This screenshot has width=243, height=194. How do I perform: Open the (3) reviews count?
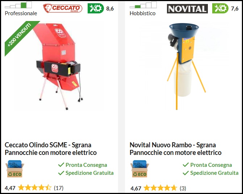[x=183, y=188]
